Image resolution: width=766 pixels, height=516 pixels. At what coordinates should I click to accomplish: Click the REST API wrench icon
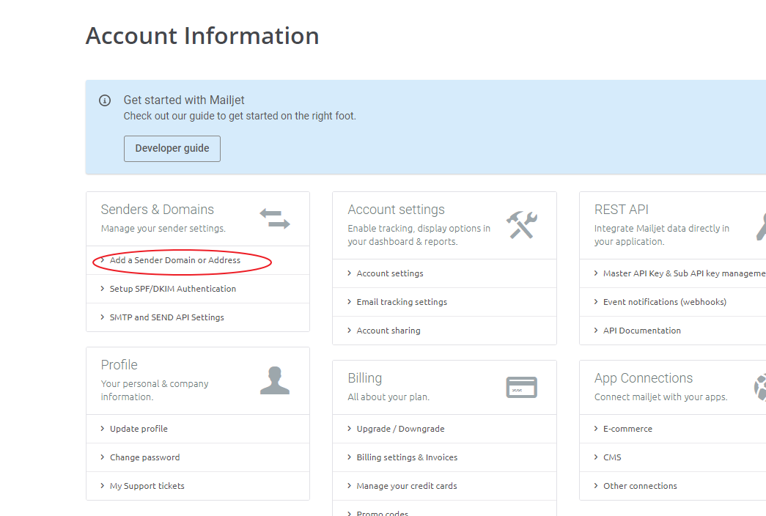761,226
